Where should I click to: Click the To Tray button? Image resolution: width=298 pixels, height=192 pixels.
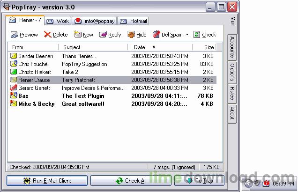(199, 181)
